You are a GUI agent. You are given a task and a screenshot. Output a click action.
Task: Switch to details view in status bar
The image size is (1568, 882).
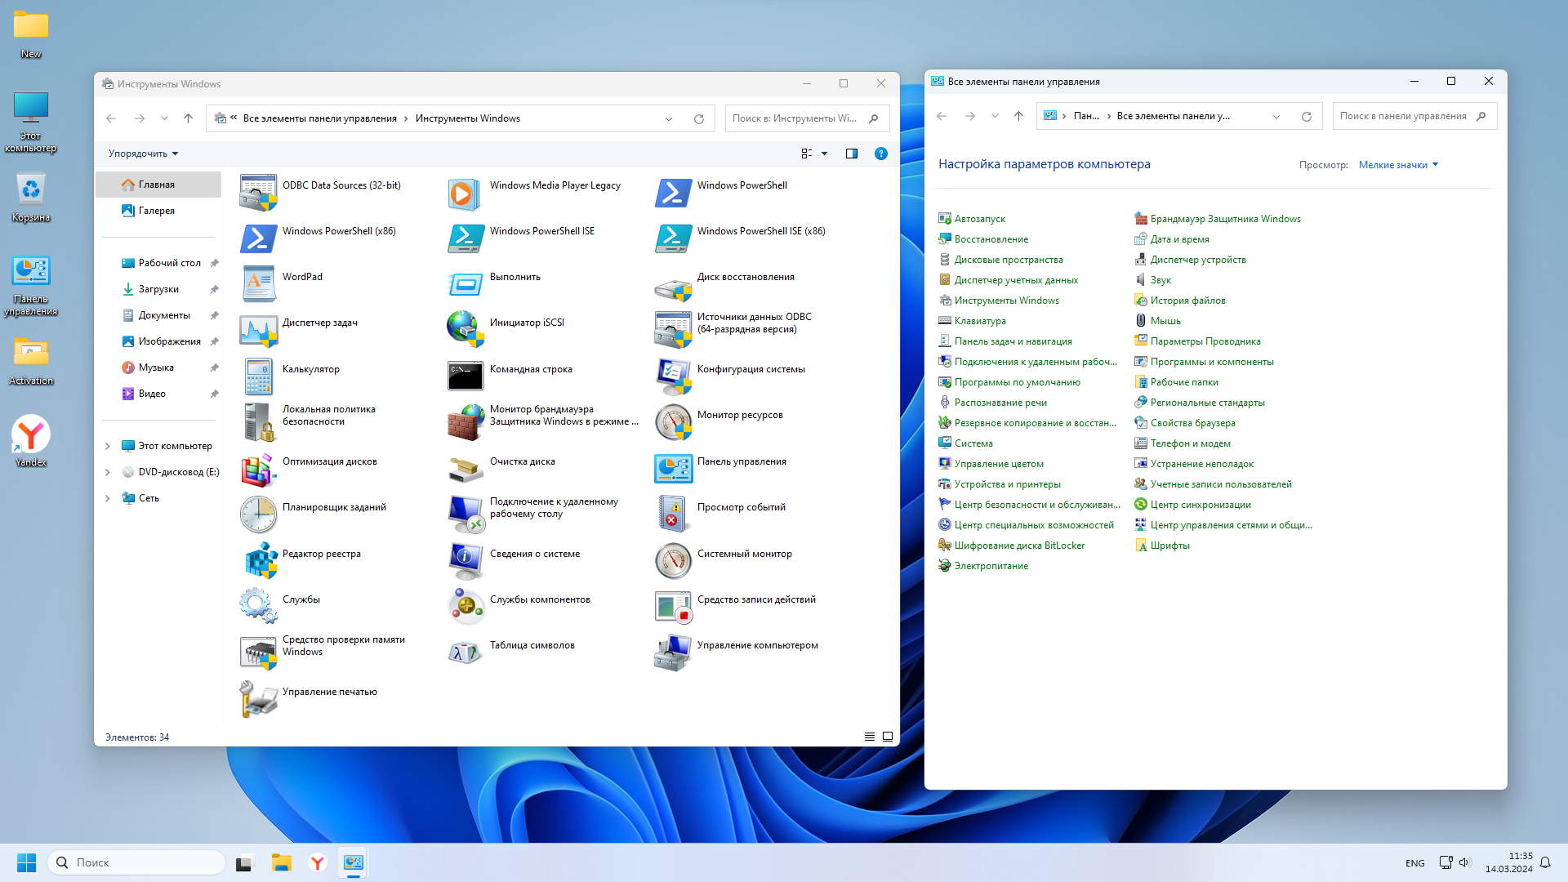(870, 737)
